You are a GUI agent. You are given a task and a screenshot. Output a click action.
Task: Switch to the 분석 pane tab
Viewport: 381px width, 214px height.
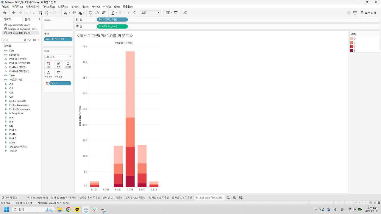pos(27,19)
